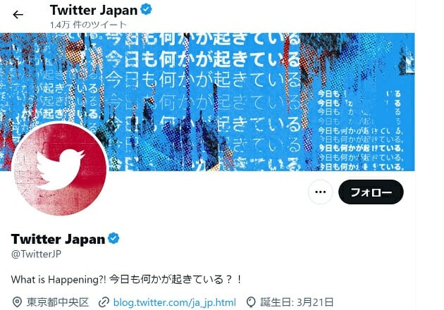
Task: Click the birthday balloon icon
Action: point(251,302)
